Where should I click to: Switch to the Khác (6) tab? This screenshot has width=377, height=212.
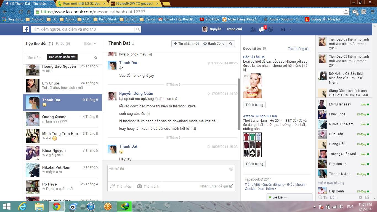pos(63,44)
